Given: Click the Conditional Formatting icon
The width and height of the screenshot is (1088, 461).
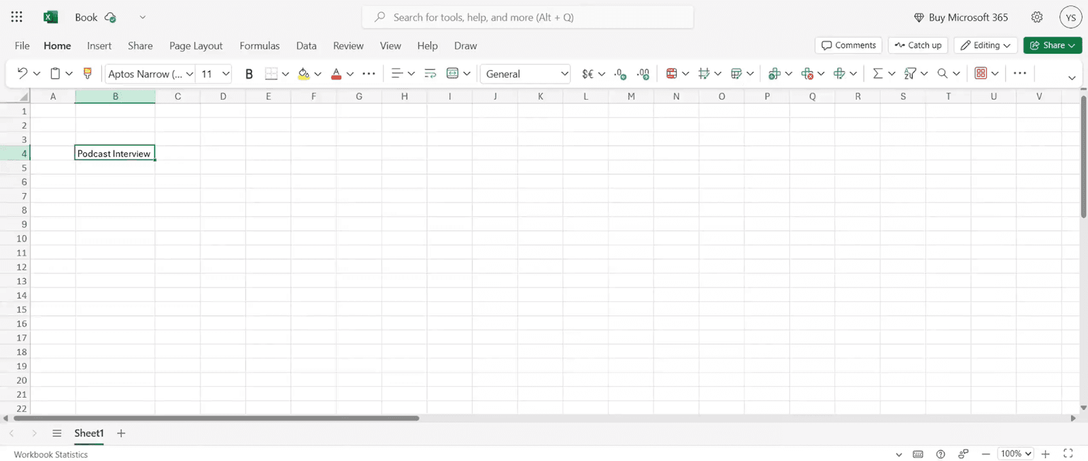Looking at the screenshot, I should click(672, 73).
